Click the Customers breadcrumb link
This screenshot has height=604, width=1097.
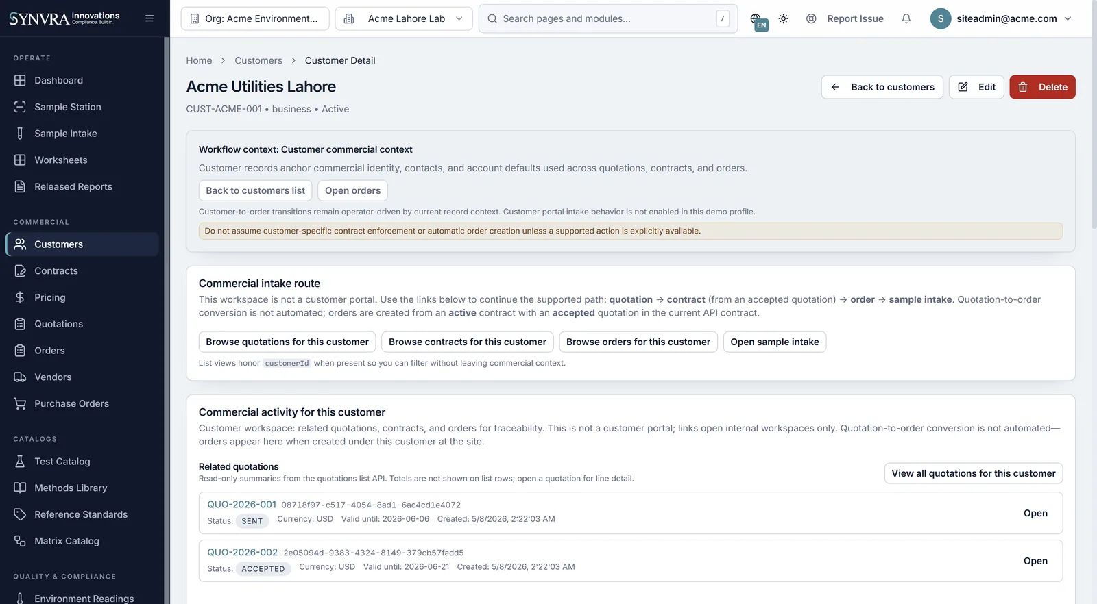[x=258, y=60]
